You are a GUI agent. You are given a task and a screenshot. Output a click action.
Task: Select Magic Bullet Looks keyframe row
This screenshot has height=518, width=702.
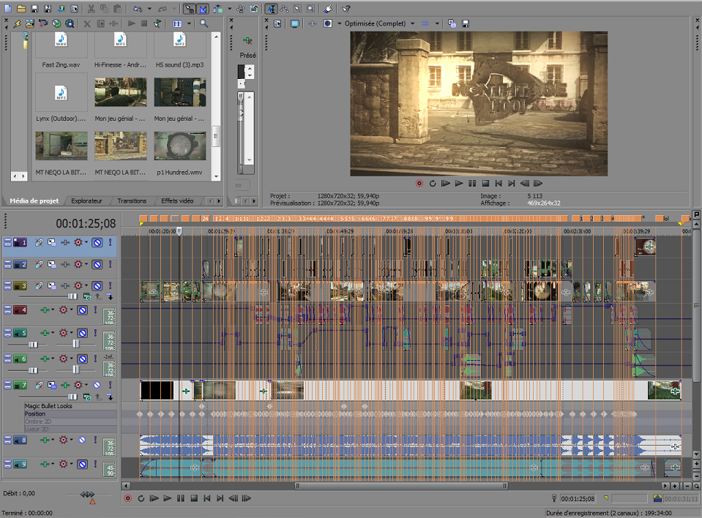[48, 406]
